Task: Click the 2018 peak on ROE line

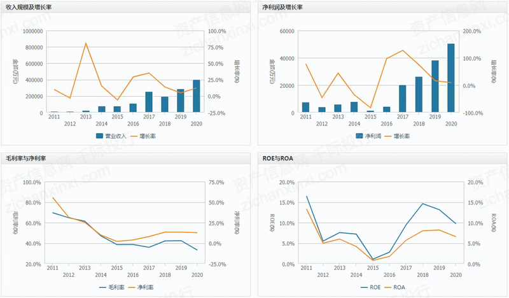Action: click(x=422, y=204)
